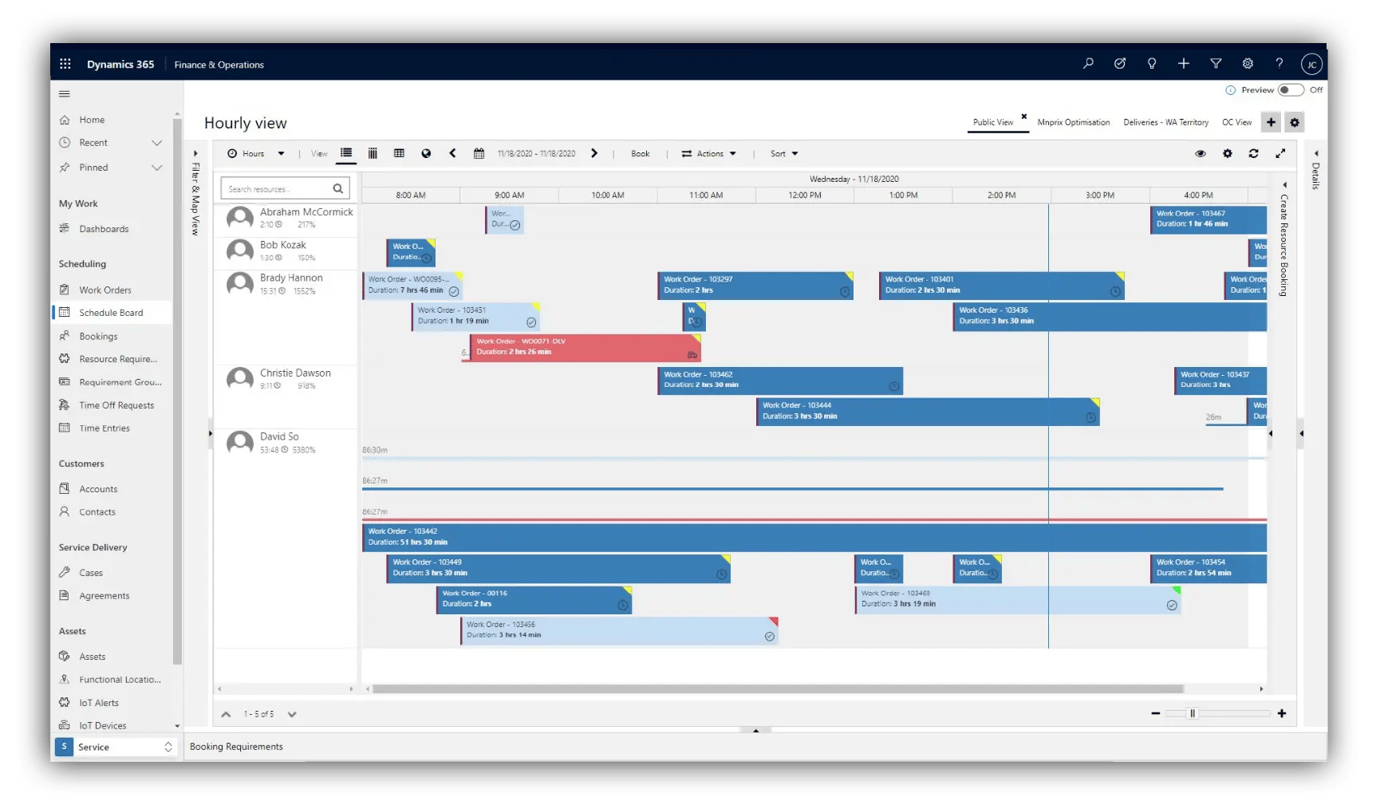
Task: Switch to the OC View tab
Action: pyautogui.click(x=1237, y=122)
